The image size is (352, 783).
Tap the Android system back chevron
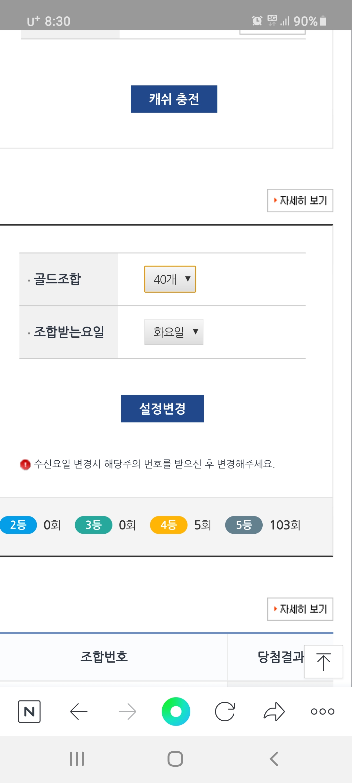274,759
